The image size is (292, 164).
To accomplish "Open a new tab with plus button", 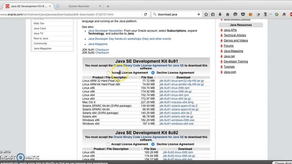I will point(108,6).
